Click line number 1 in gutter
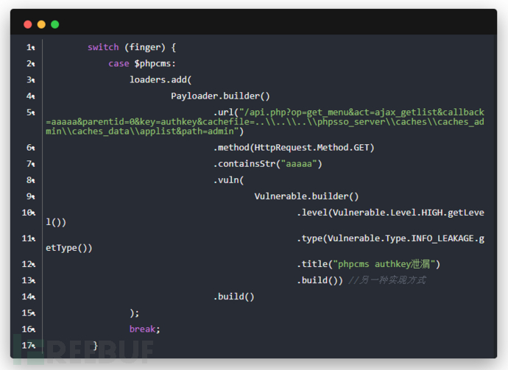The width and height of the screenshot is (508, 370). tap(30, 47)
